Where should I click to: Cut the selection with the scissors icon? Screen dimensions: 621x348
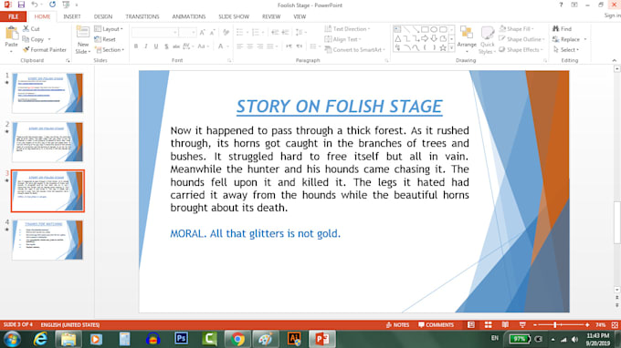[26, 29]
